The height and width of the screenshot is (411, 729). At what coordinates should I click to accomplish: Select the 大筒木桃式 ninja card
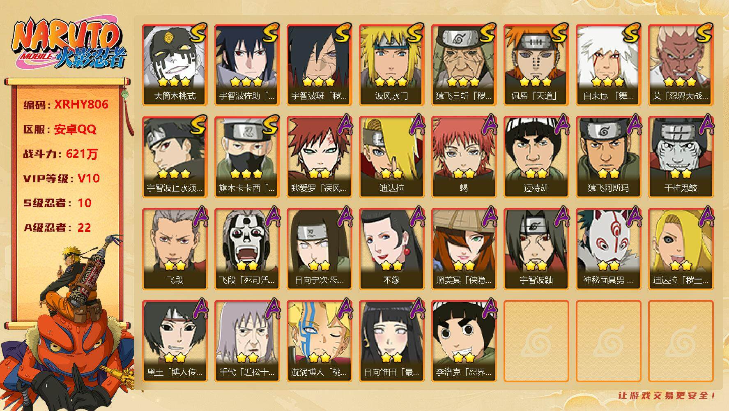175,65
